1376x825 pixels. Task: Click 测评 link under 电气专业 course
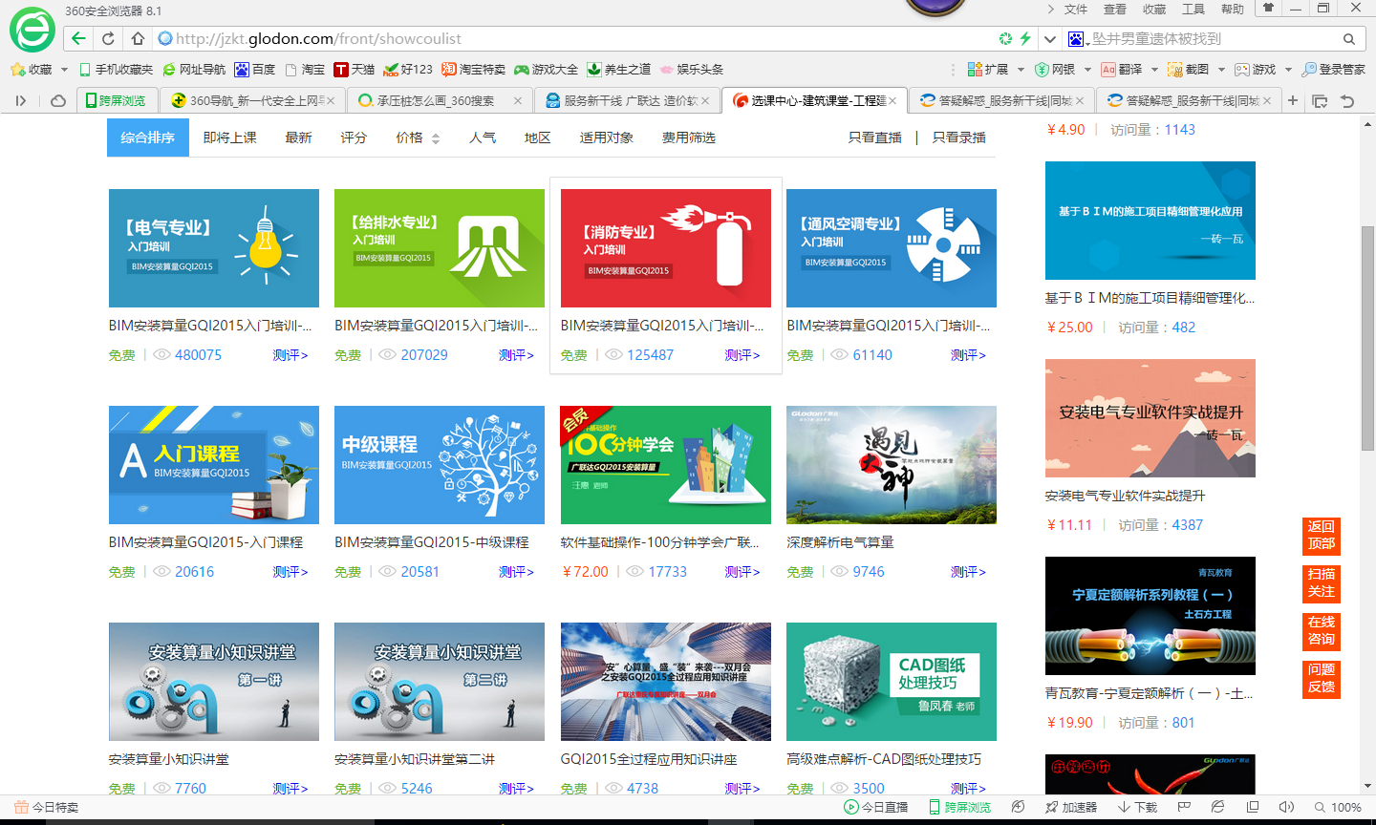[x=290, y=355]
